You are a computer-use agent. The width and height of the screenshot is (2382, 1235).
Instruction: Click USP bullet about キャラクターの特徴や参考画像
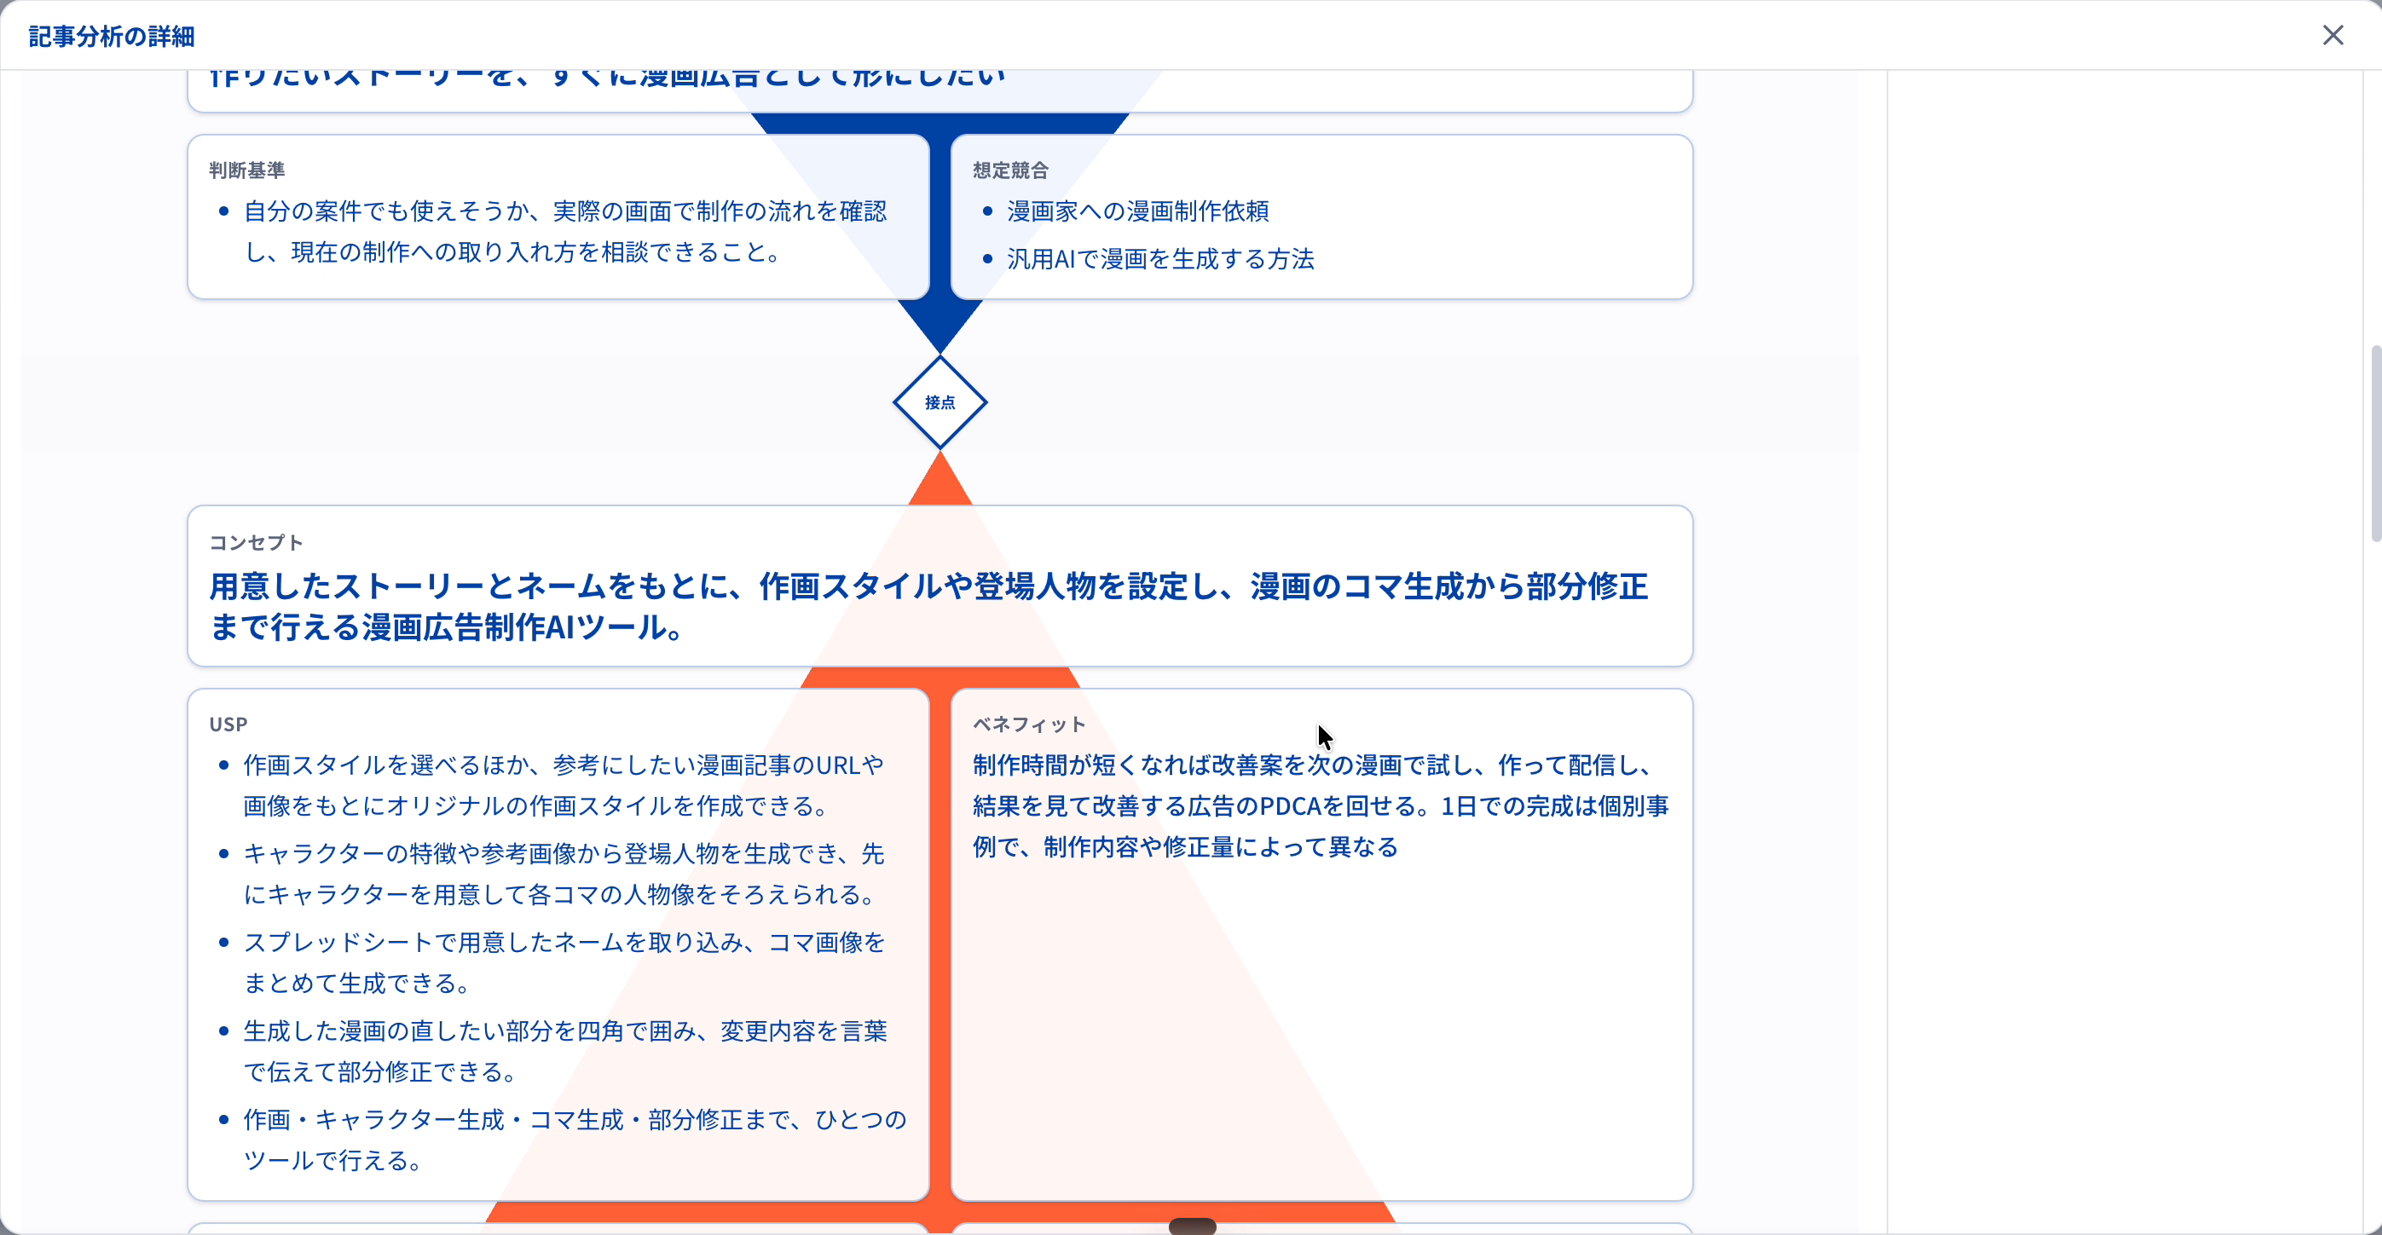564,874
